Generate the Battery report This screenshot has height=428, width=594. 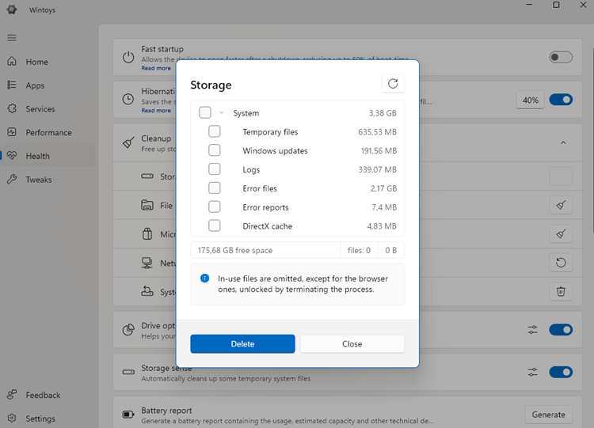548,415
